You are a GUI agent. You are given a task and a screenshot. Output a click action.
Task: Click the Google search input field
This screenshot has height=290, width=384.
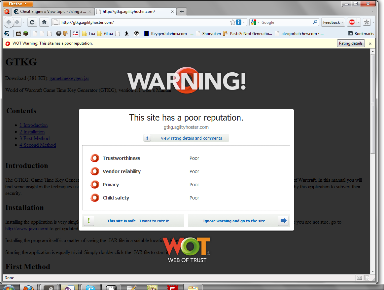286,22
